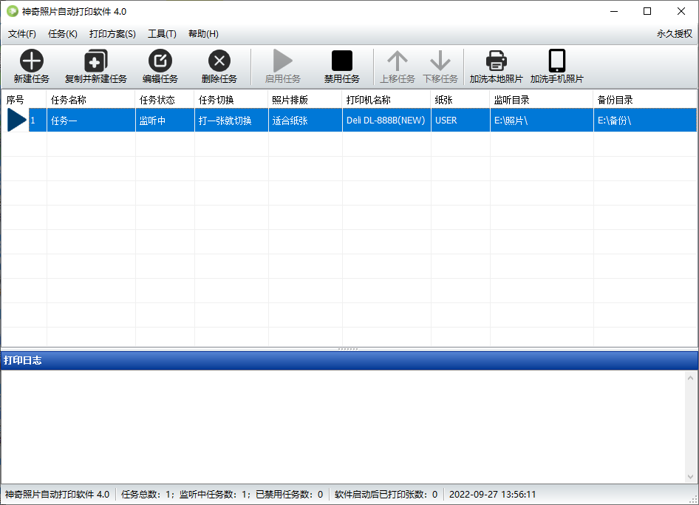Click 上移任务 up arrow
The width and height of the screenshot is (699, 505).
click(x=398, y=61)
